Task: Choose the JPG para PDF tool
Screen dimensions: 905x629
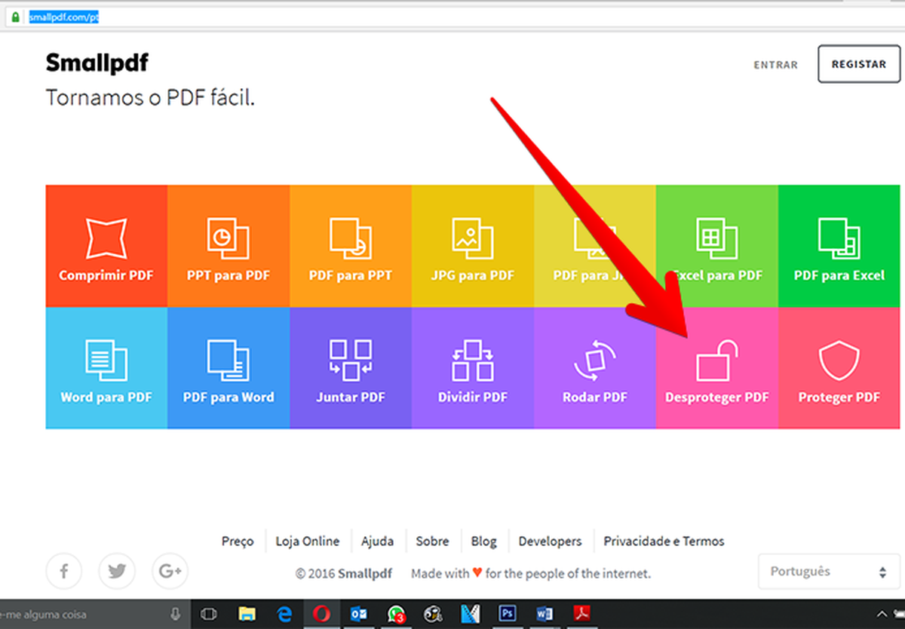Action: coord(472,247)
